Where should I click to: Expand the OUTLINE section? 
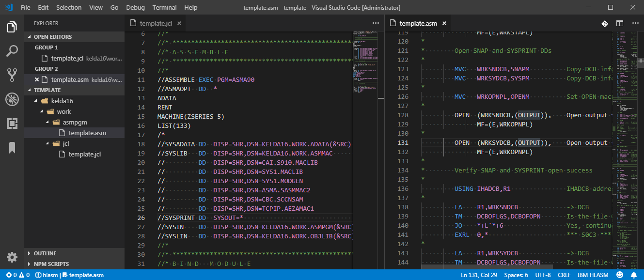point(45,253)
